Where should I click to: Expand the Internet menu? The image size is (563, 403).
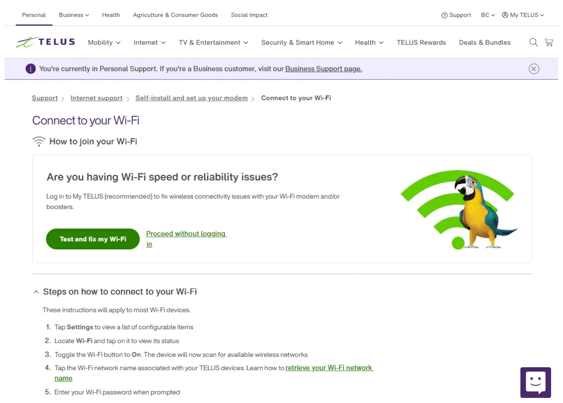pos(149,43)
